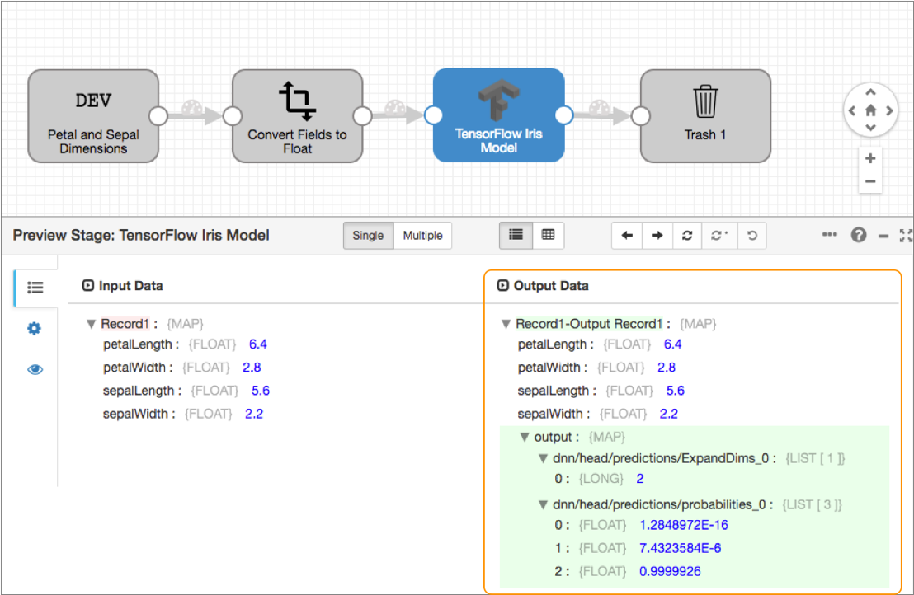Select the Convert Fields to Float stage
914x595 pixels.
[x=297, y=115]
